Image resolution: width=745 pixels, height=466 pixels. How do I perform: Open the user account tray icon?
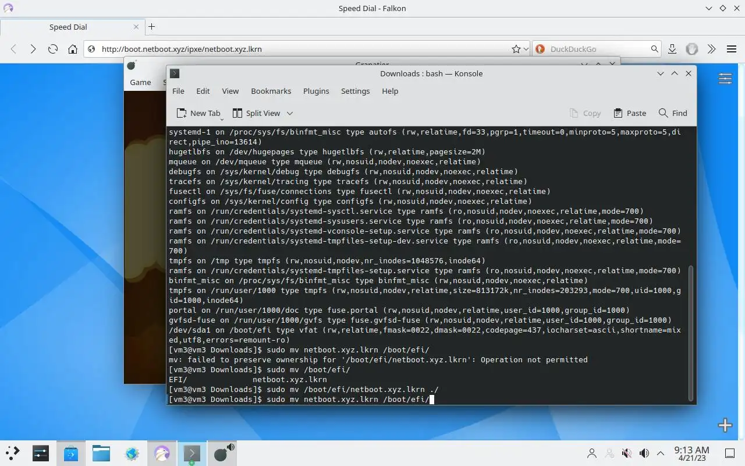[x=592, y=453]
